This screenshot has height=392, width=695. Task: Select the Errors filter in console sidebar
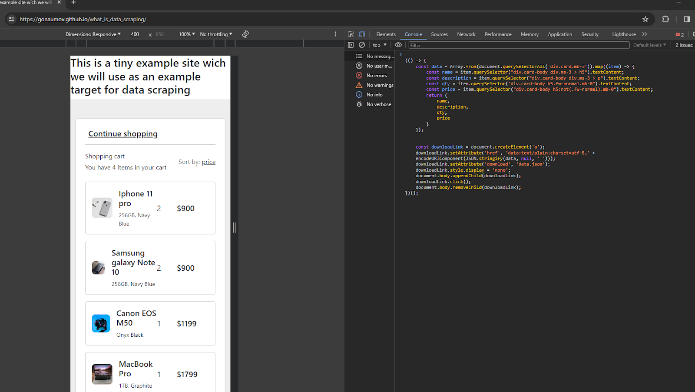(x=377, y=75)
